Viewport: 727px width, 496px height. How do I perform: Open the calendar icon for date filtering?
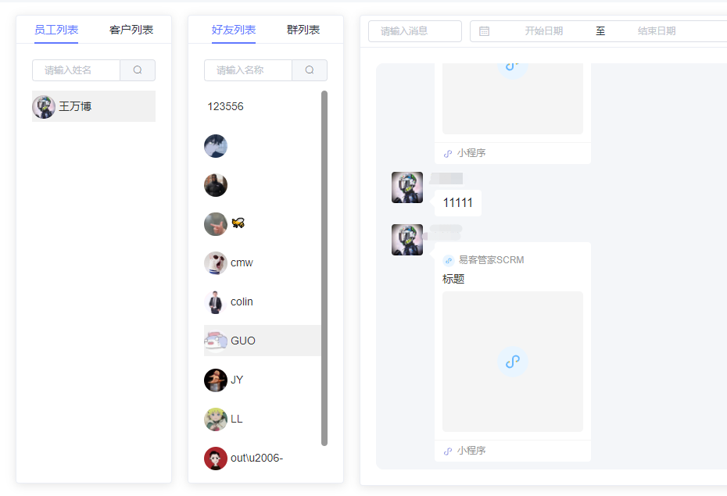pos(485,30)
